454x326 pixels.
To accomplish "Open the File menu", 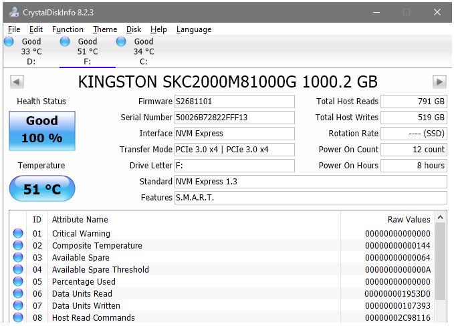I will click(14, 29).
